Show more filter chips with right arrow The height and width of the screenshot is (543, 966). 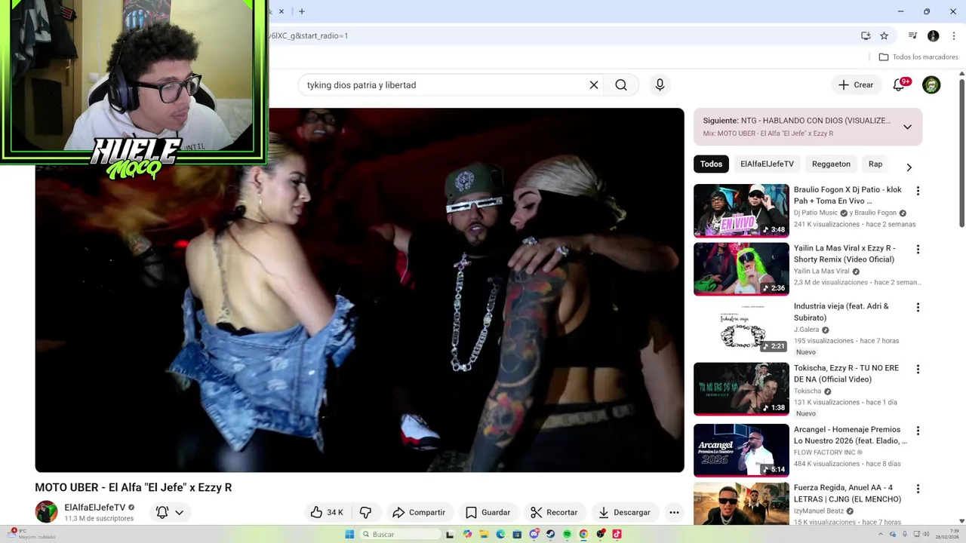[x=909, y=167]
